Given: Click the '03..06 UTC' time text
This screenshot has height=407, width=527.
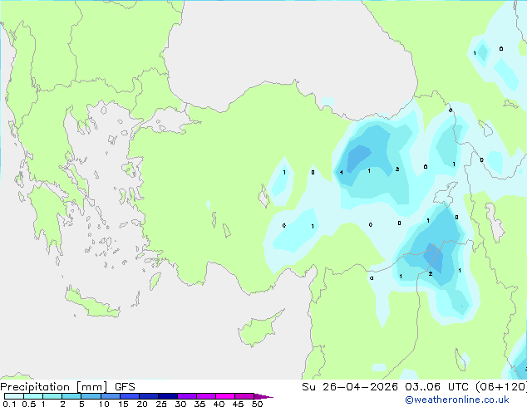Looking at the screenshot, I should (x=436, y=387).
